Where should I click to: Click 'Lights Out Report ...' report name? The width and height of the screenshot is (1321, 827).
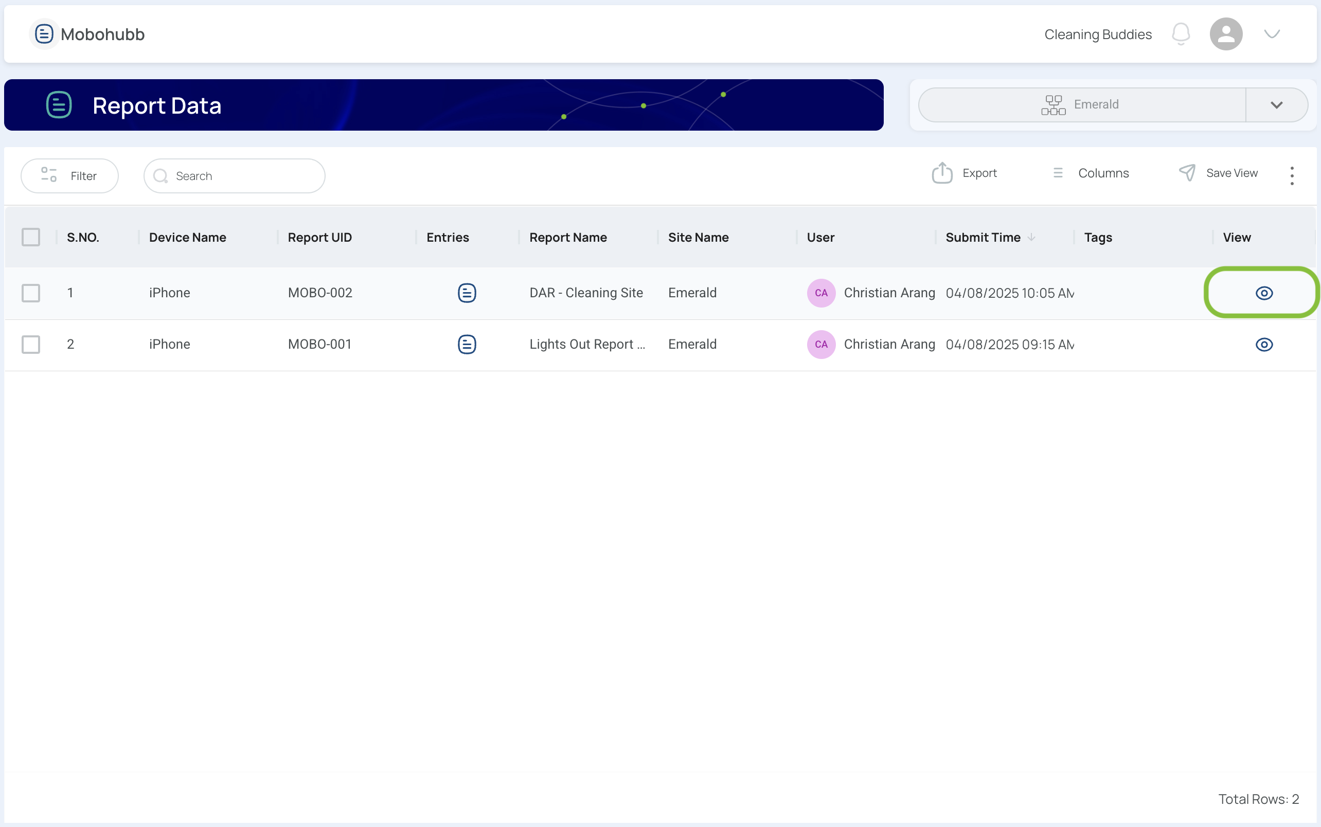(x=587, y=345)
